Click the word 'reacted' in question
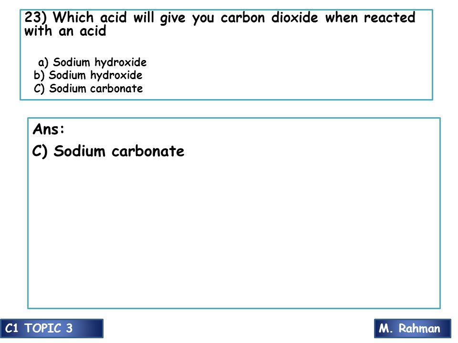The height and width of the screenshot is (343, 458). click(389, 17)
